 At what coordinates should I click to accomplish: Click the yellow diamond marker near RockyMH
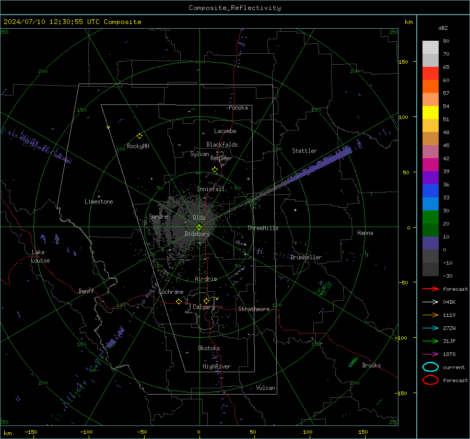(x=139, y=136)
